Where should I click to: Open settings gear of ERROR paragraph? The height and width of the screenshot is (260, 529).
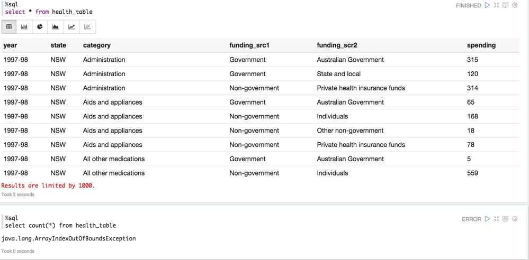pyautogui.click(x=515, y=219)
